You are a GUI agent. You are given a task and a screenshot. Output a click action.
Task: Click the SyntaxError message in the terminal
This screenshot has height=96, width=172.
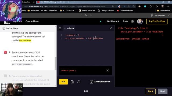coord(132,39)
